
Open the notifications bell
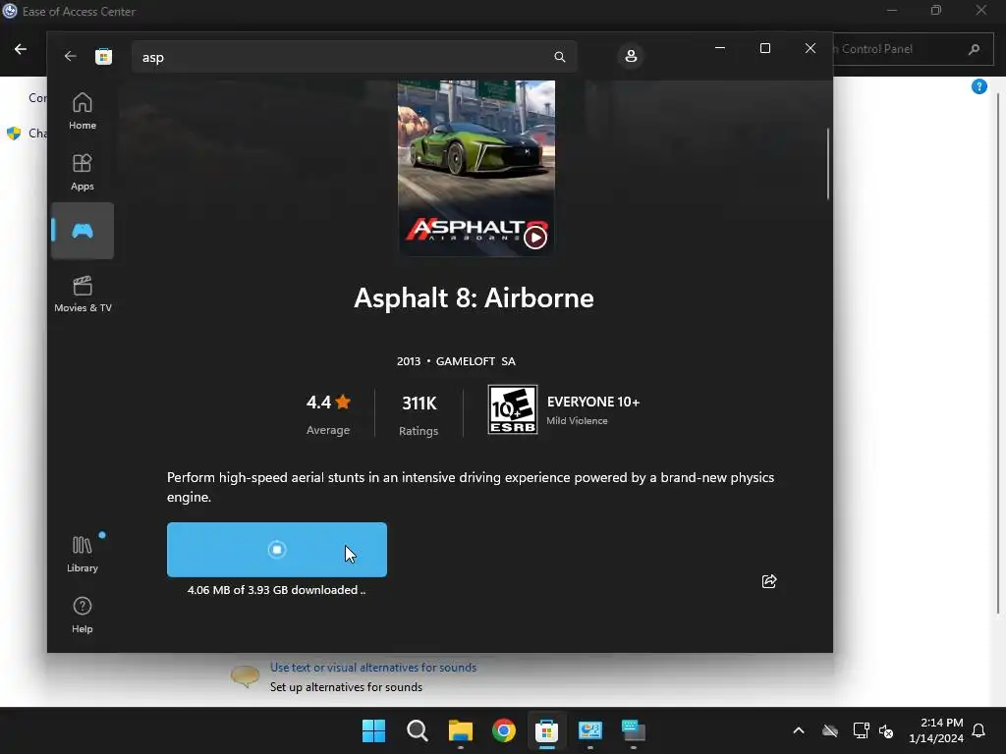[978, 730]
